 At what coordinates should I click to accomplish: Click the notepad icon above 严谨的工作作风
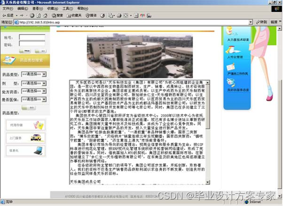pyautogui.click(x=230, y=67)
